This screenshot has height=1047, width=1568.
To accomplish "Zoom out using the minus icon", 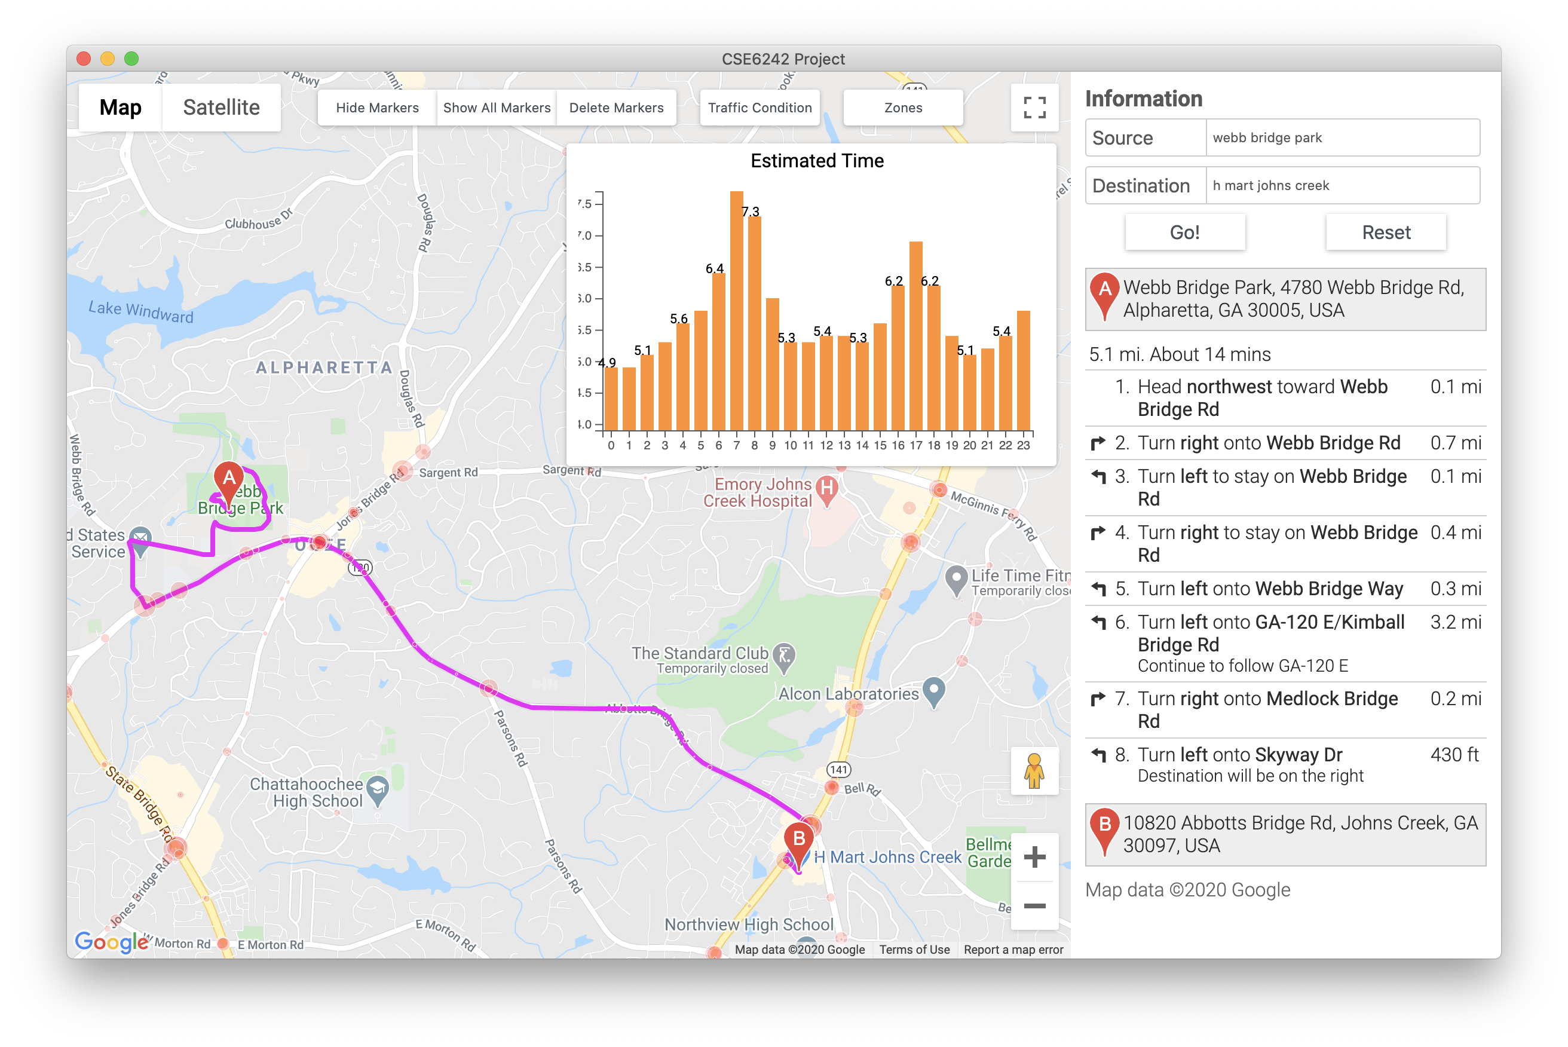I will tap(1034, 906).
